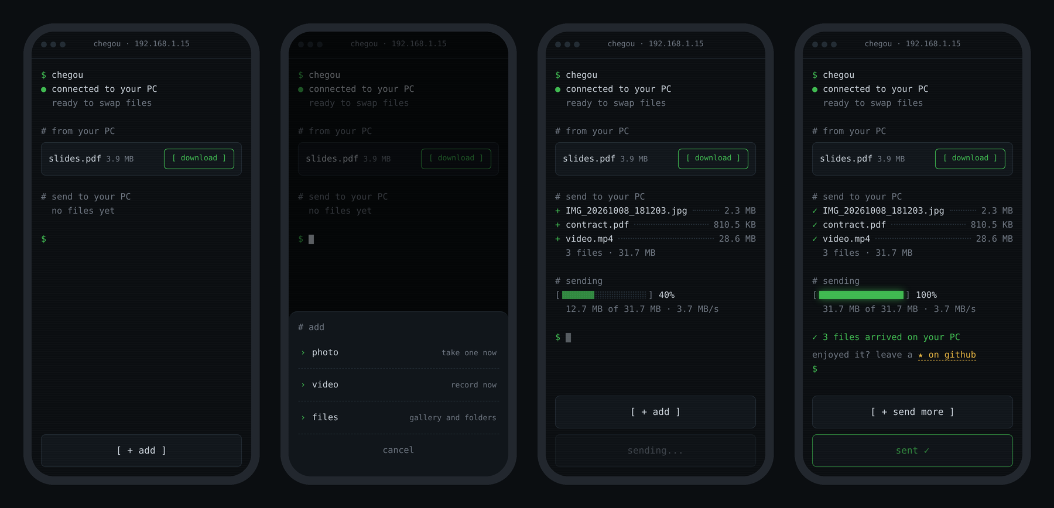Tap the '$' prompt under 'no files yet'
The width and height of the screenshot is (1054, 508).
(44, 239)
